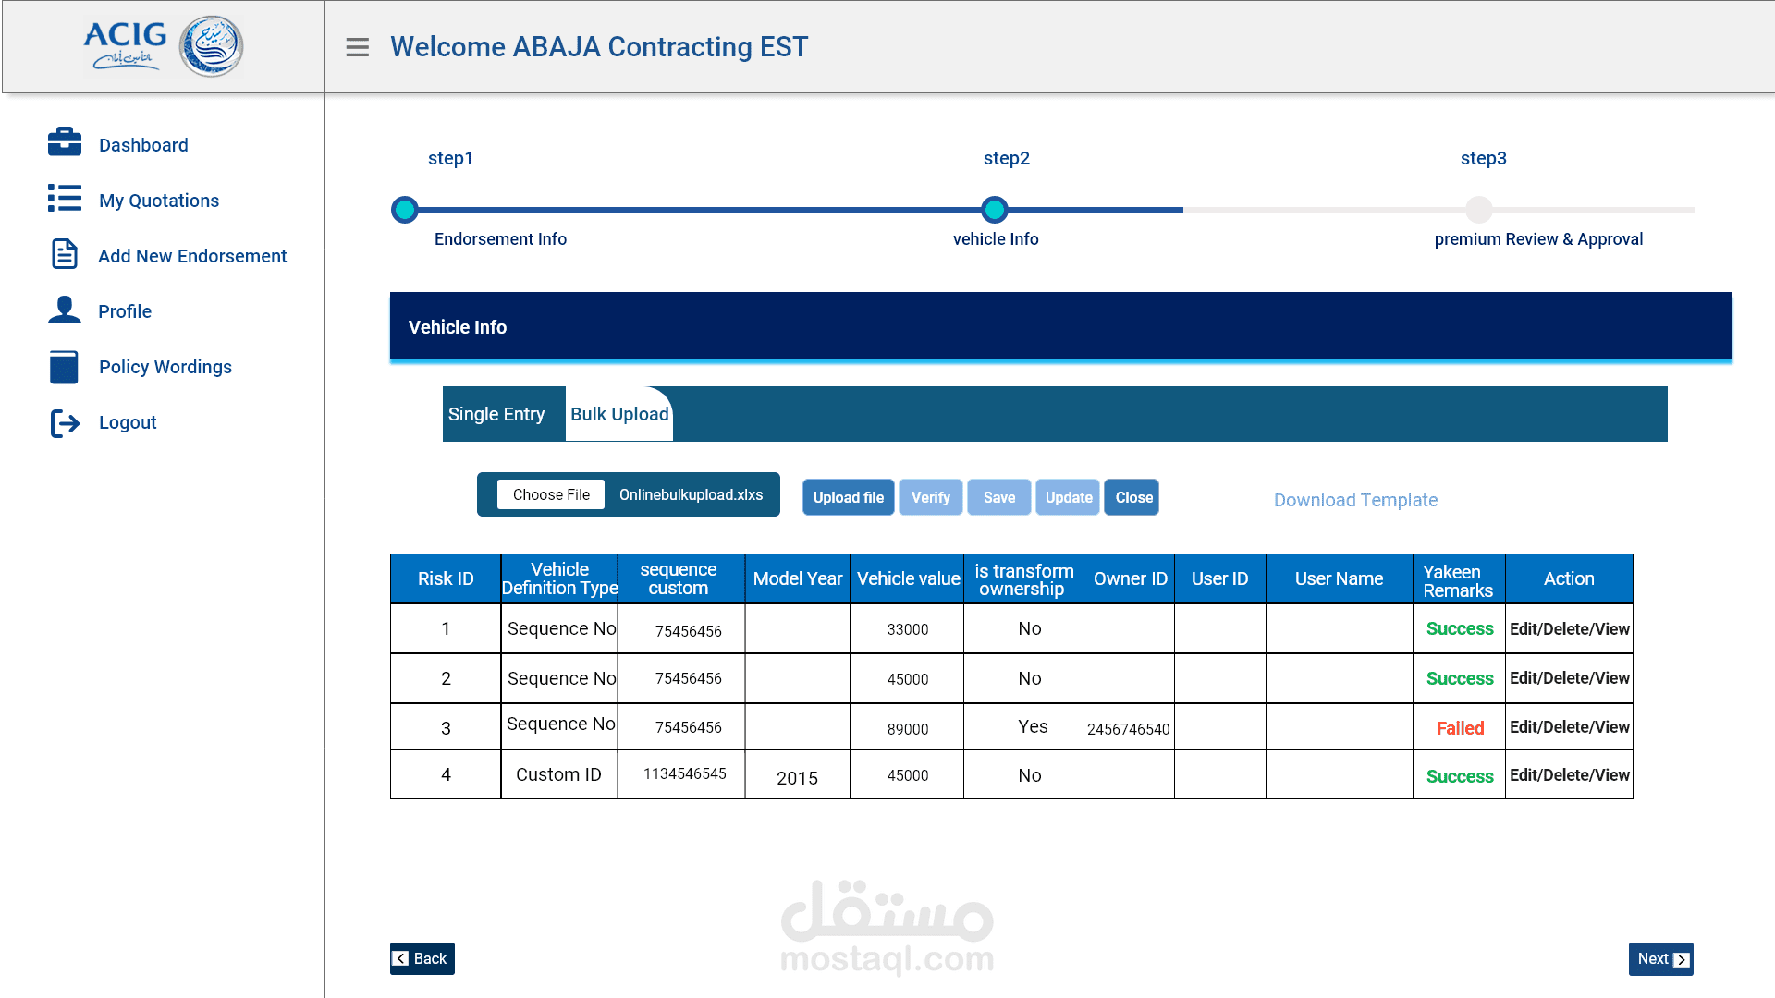
Task: Open the Download Template link
Action: point(1355,500)
